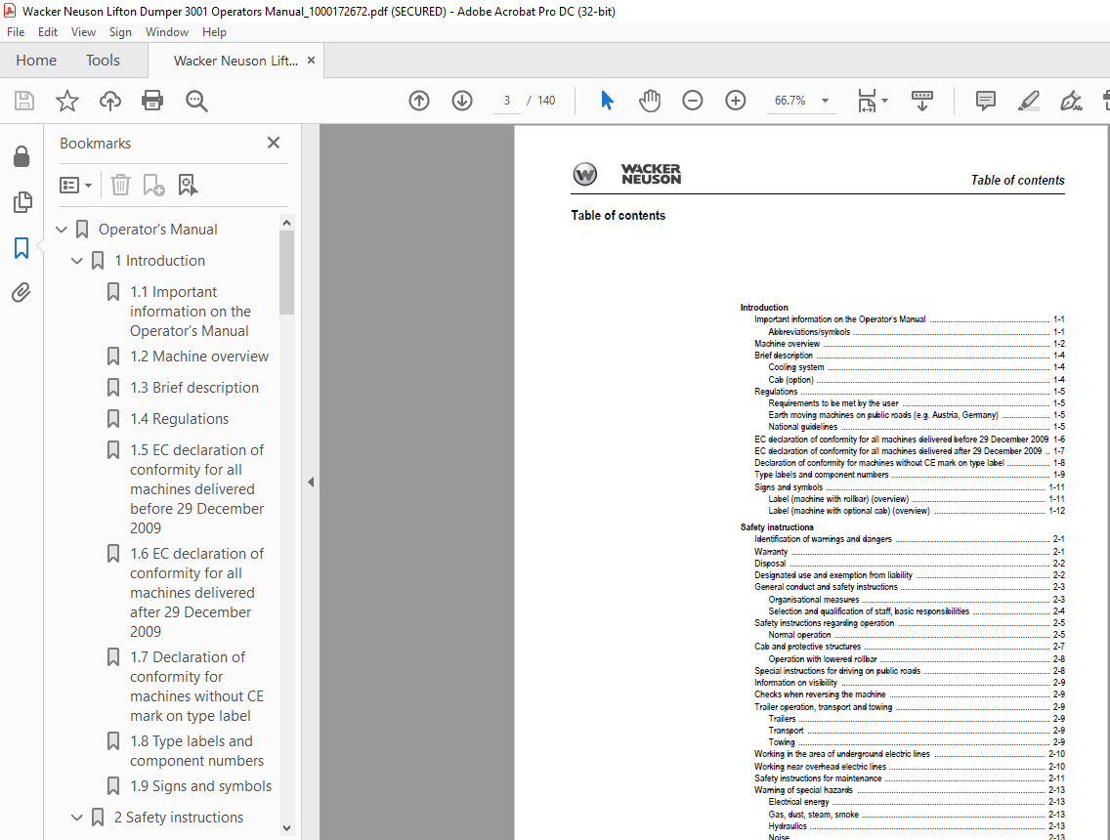
Task: Choose the Selection arrow tool
Action: click(x=607, y=101)
